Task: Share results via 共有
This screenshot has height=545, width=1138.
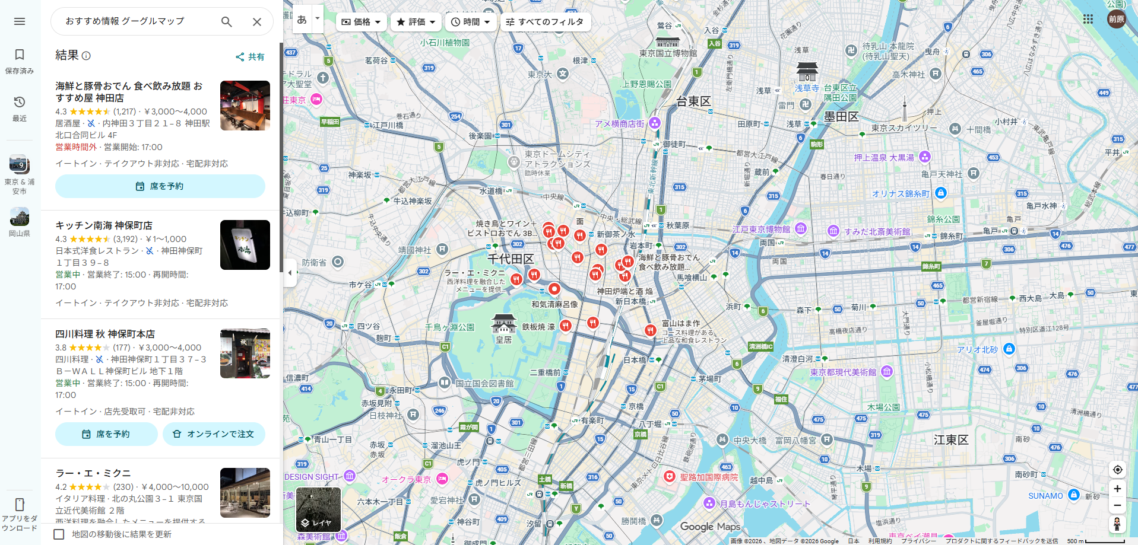Action: point(250,57)
